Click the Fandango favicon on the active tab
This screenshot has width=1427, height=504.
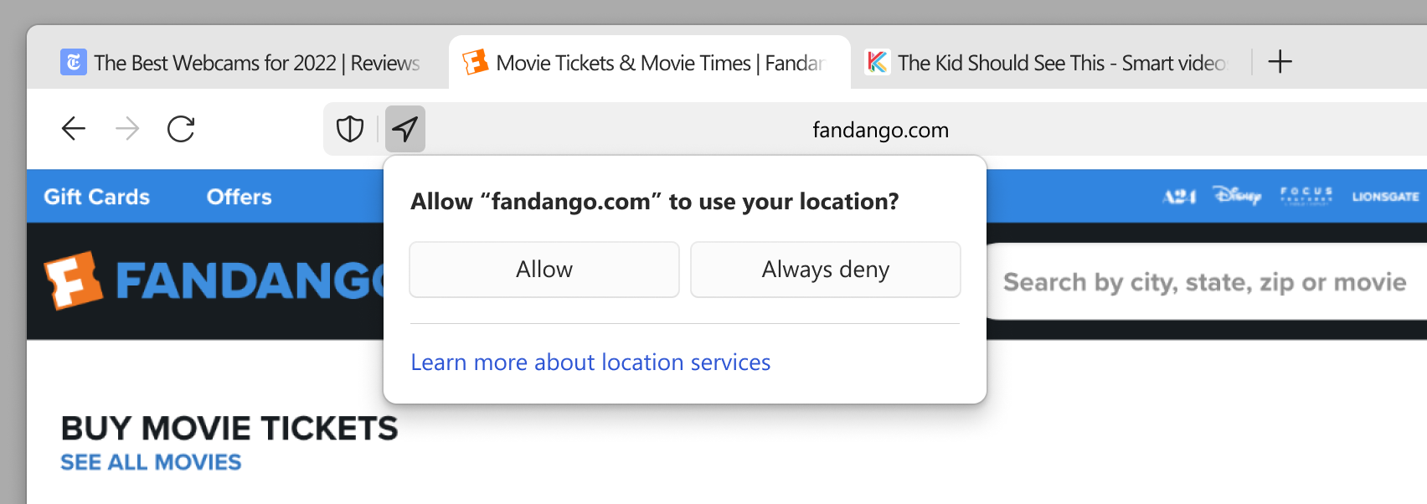coord(475,62)
